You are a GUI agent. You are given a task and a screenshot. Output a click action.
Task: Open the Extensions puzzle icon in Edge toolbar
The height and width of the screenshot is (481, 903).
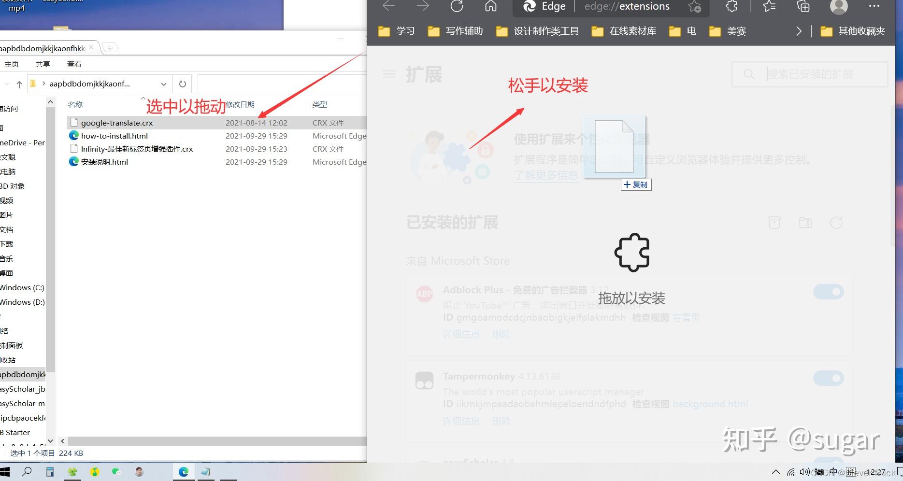pyautogui.click(x=731, y=6)
